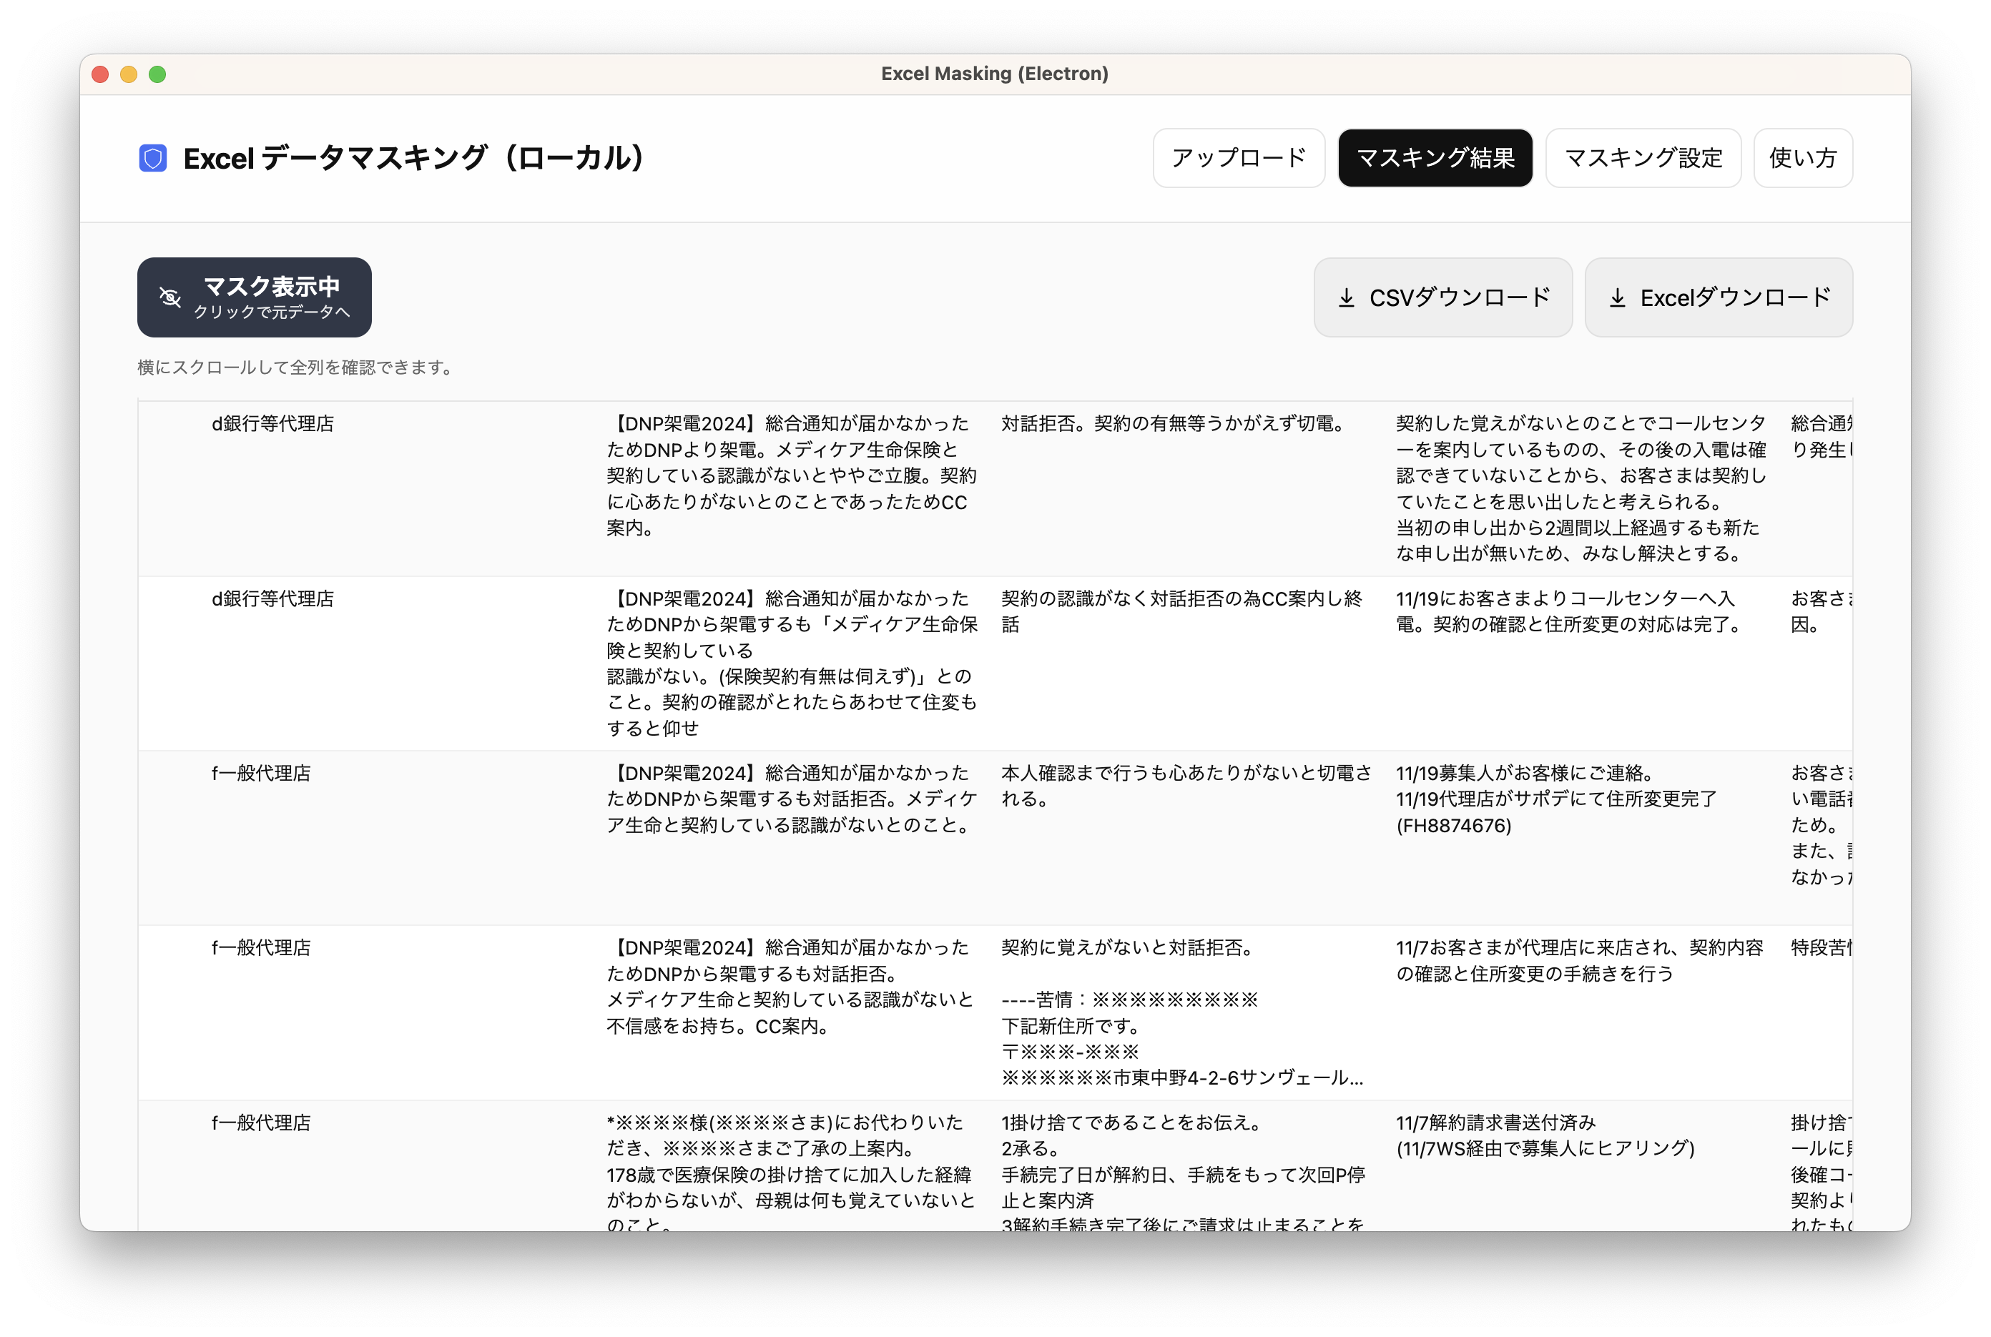This screenshot has width=1991, height=1337.
Task: Click the crossed-out eye icon
Action: click(169, 297)
